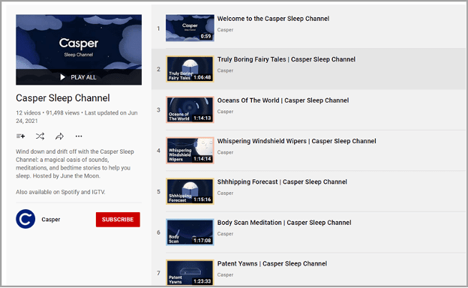Click 'Casper' channel under Truly Boring Fairy Tales
This screenshot has height=288, width=468.
click(225, 70)
